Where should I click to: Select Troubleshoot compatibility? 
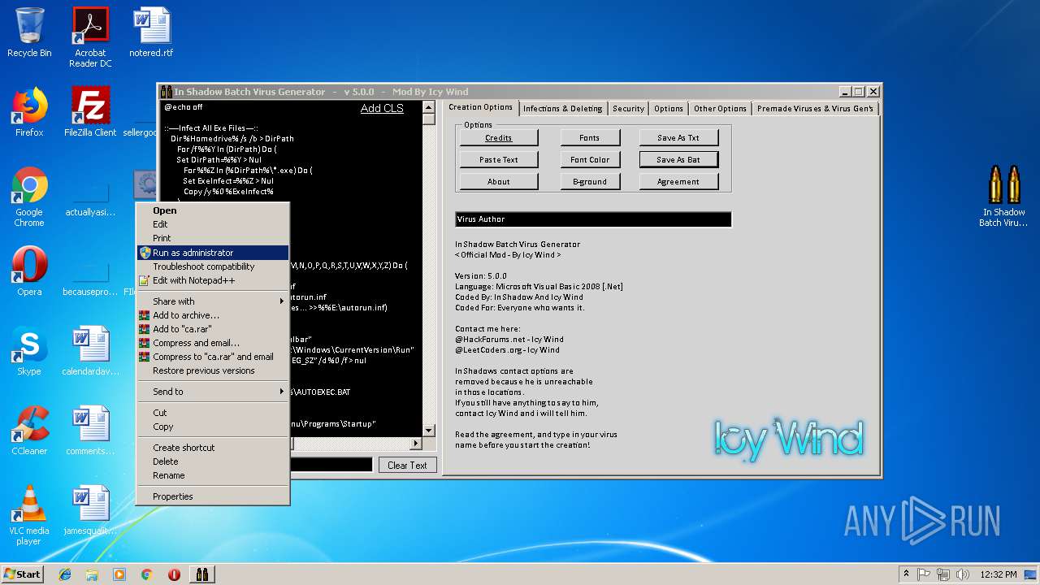pyautogui.click(x=212, y=266)
